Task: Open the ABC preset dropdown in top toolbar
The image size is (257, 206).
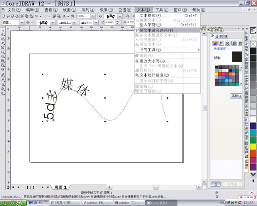Action: (x=120, y=16)
